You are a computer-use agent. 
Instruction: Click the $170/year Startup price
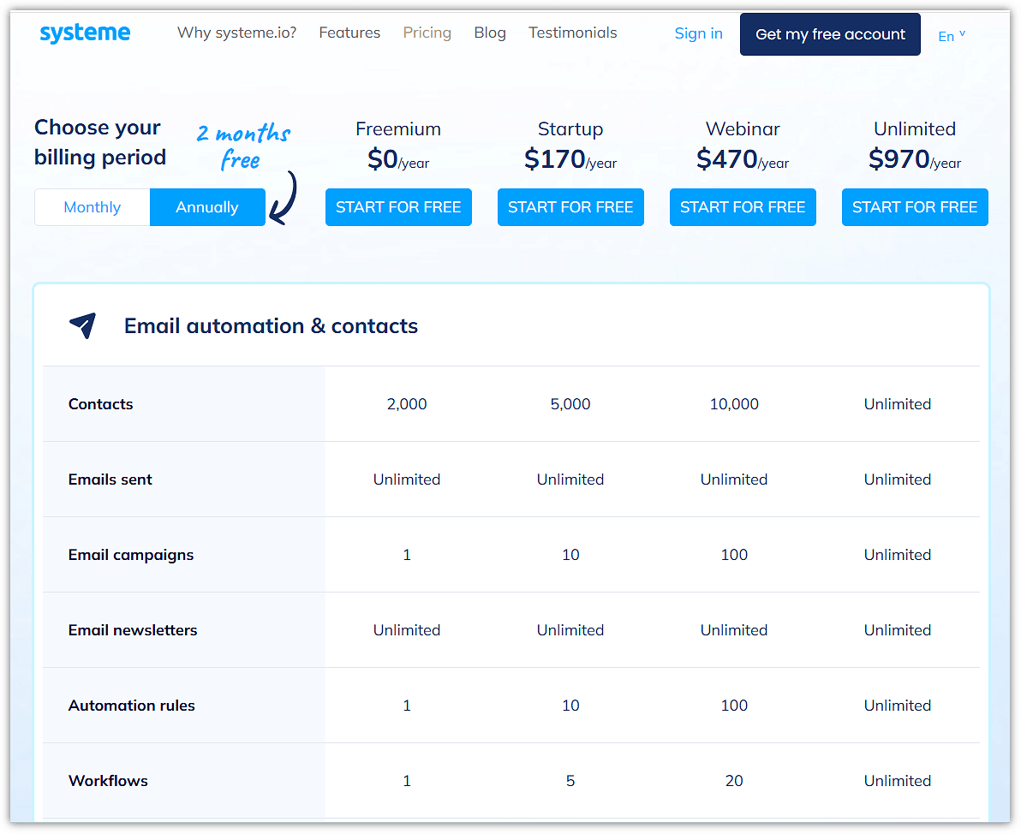pyautogui.click(x=570, y=159)
